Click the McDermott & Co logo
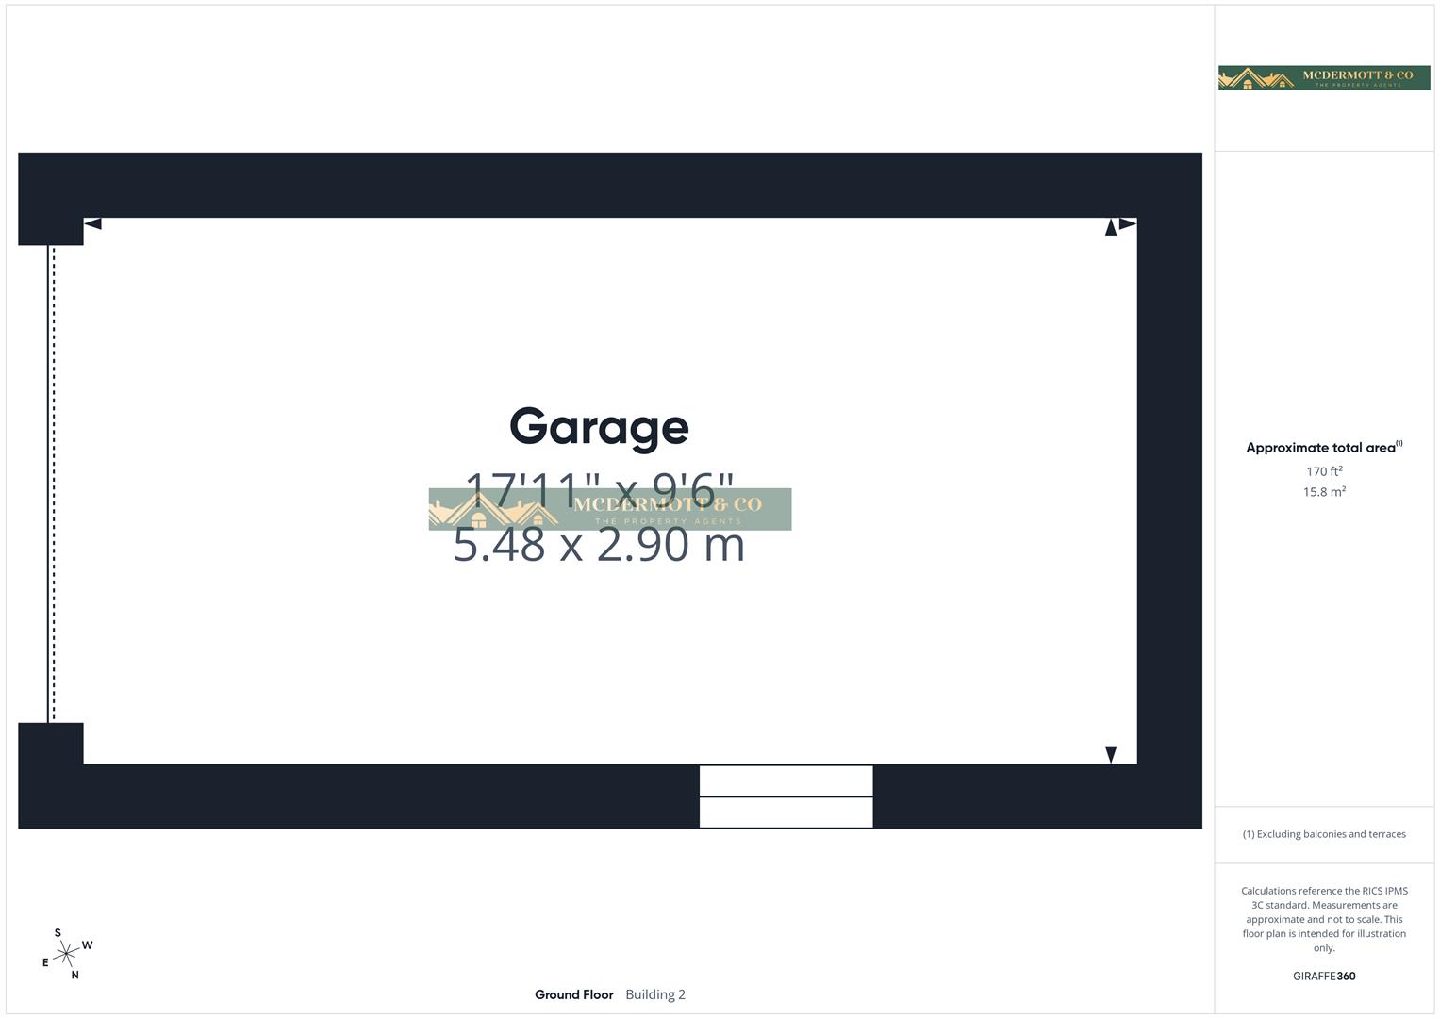This screenshot has width=1440, height=1018. (1323, 77)
